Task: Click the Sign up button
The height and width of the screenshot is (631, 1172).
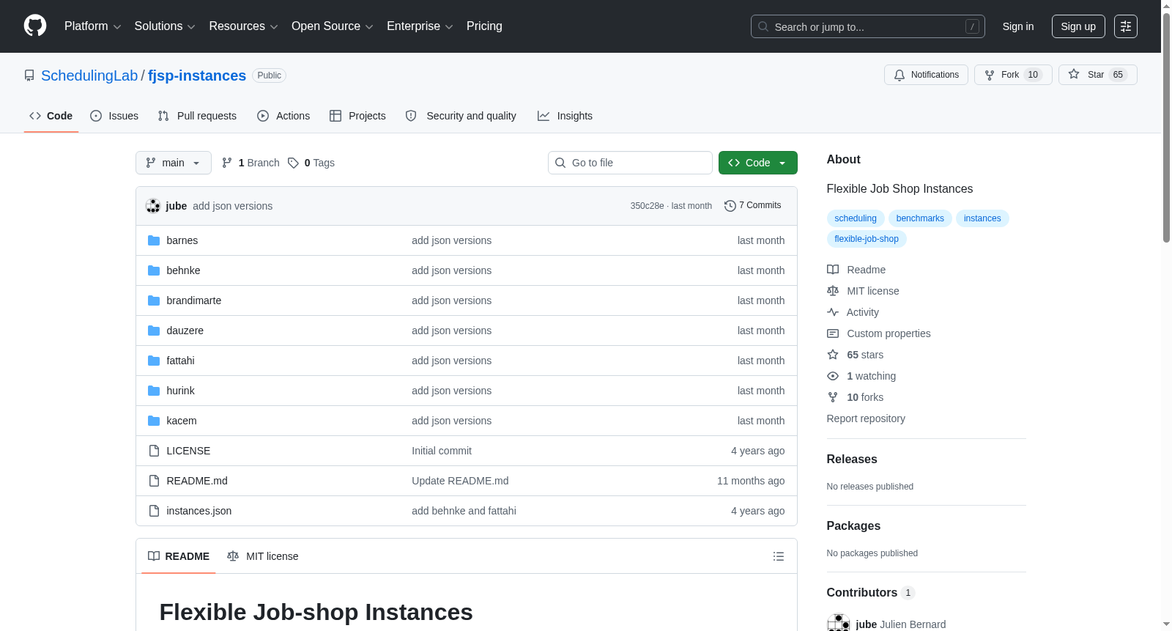Action: [1078, 26]
